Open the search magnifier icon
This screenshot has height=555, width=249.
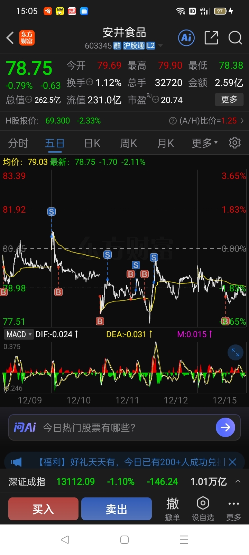[x=235, y=37]
